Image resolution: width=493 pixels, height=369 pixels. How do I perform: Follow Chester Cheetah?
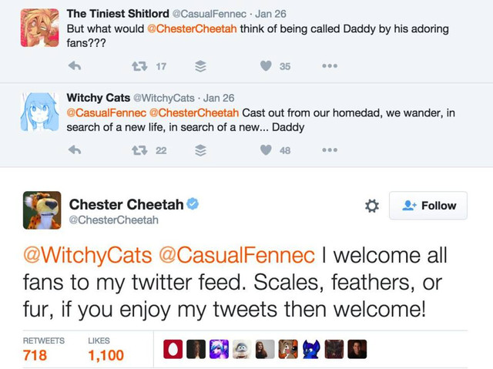(x=428, y=205)
